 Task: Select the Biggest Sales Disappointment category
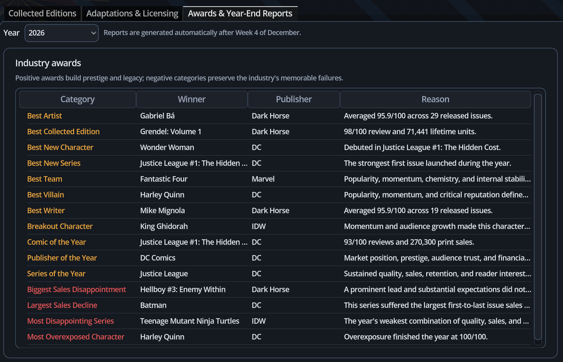click(77, 290)
